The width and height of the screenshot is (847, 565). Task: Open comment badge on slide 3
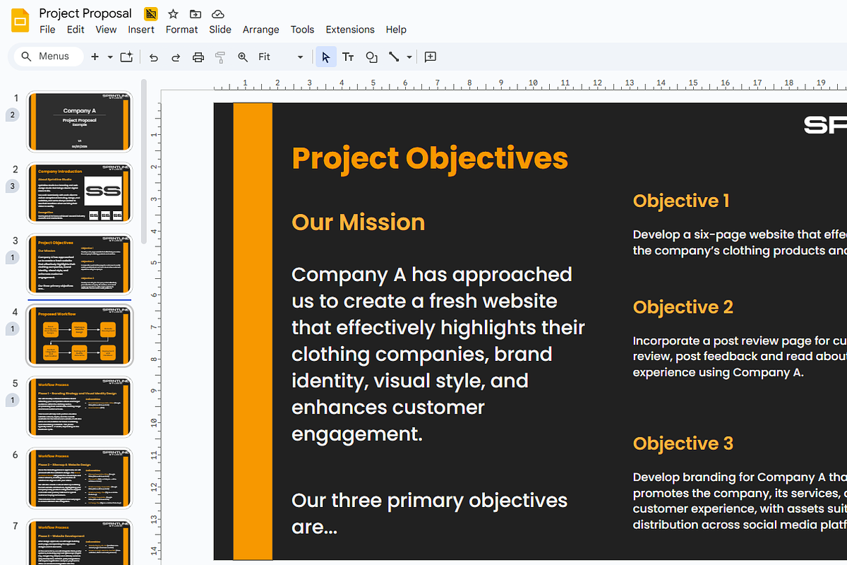coord(13,258)
